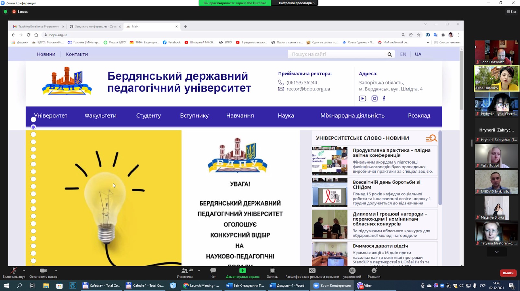
Task: Click the green Share Screen icon
Action: click(x=242, y=271)
